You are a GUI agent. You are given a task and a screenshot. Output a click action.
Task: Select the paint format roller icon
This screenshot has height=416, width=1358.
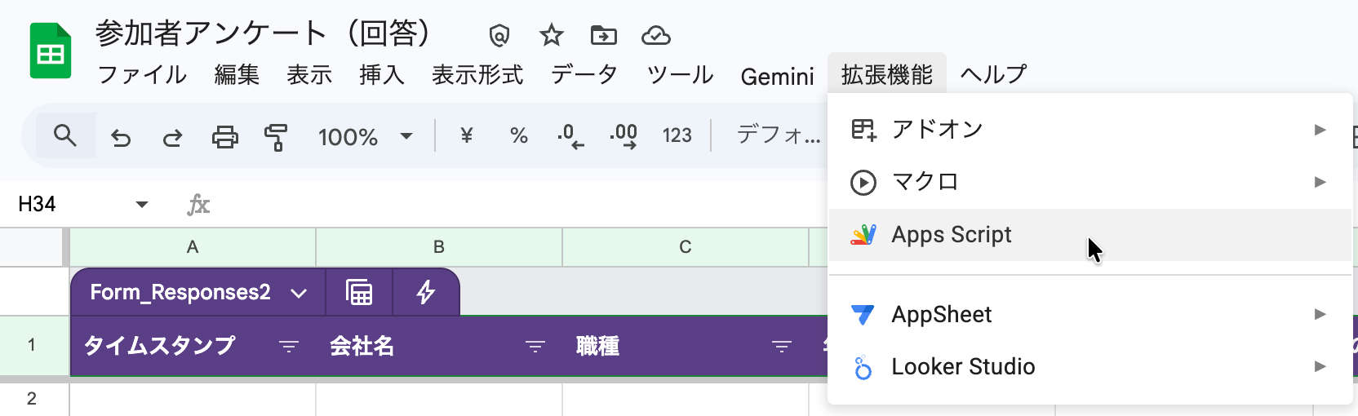point(276,137)
